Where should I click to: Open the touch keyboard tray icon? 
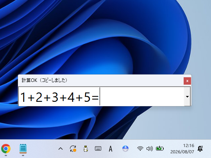98,149
